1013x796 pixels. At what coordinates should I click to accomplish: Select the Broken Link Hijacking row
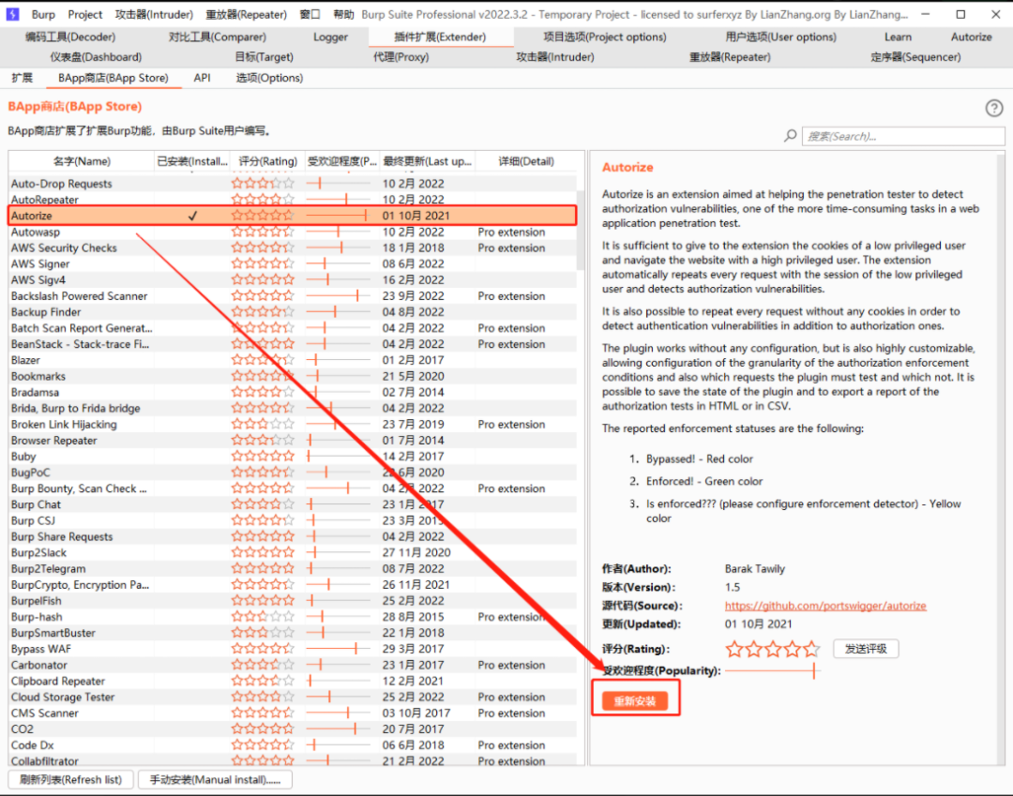point(293,424)
